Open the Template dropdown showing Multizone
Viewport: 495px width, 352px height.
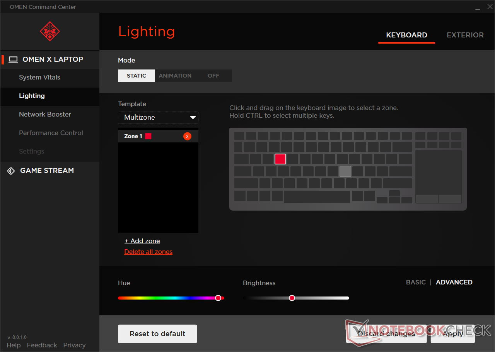(158, 117)
